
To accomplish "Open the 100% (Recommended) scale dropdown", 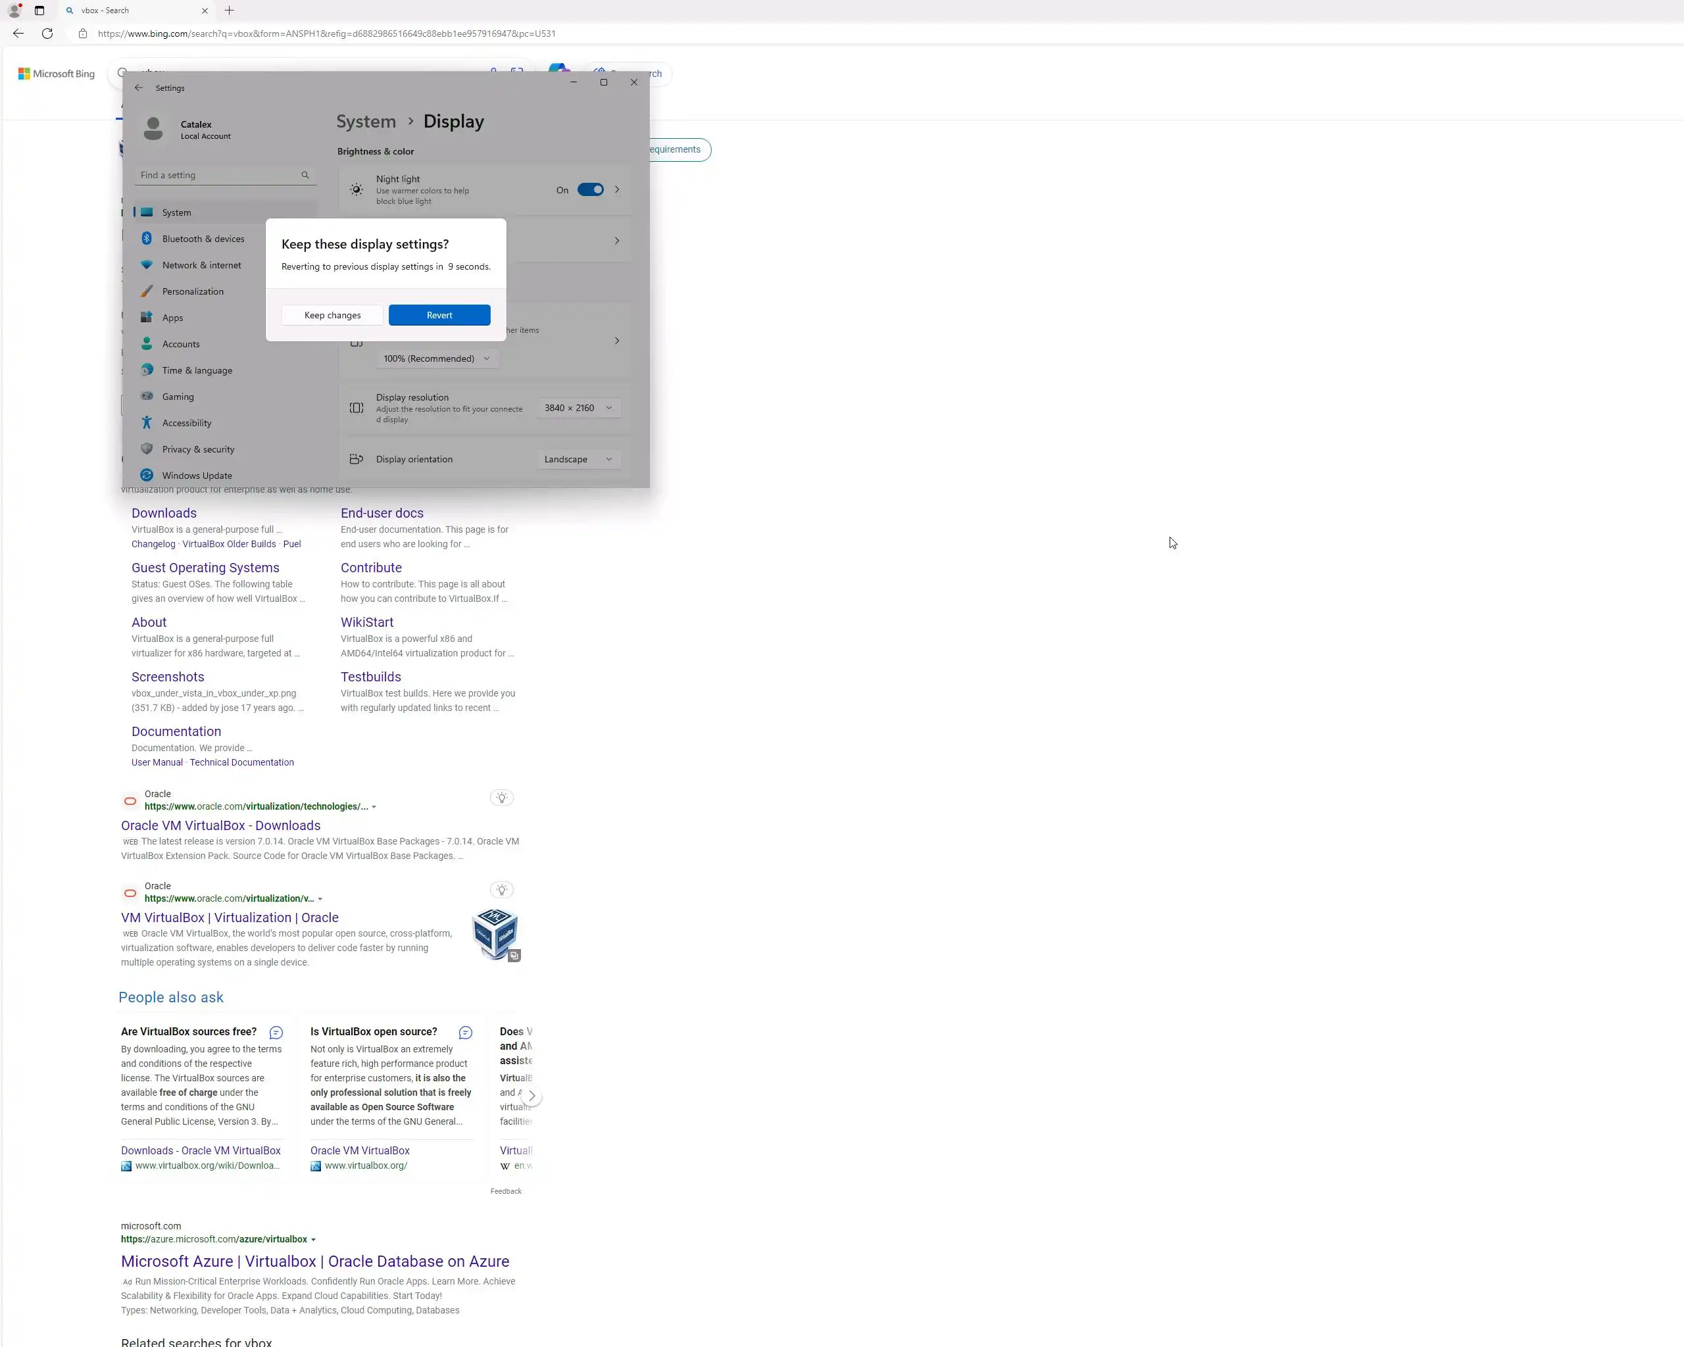I will 437,358.
